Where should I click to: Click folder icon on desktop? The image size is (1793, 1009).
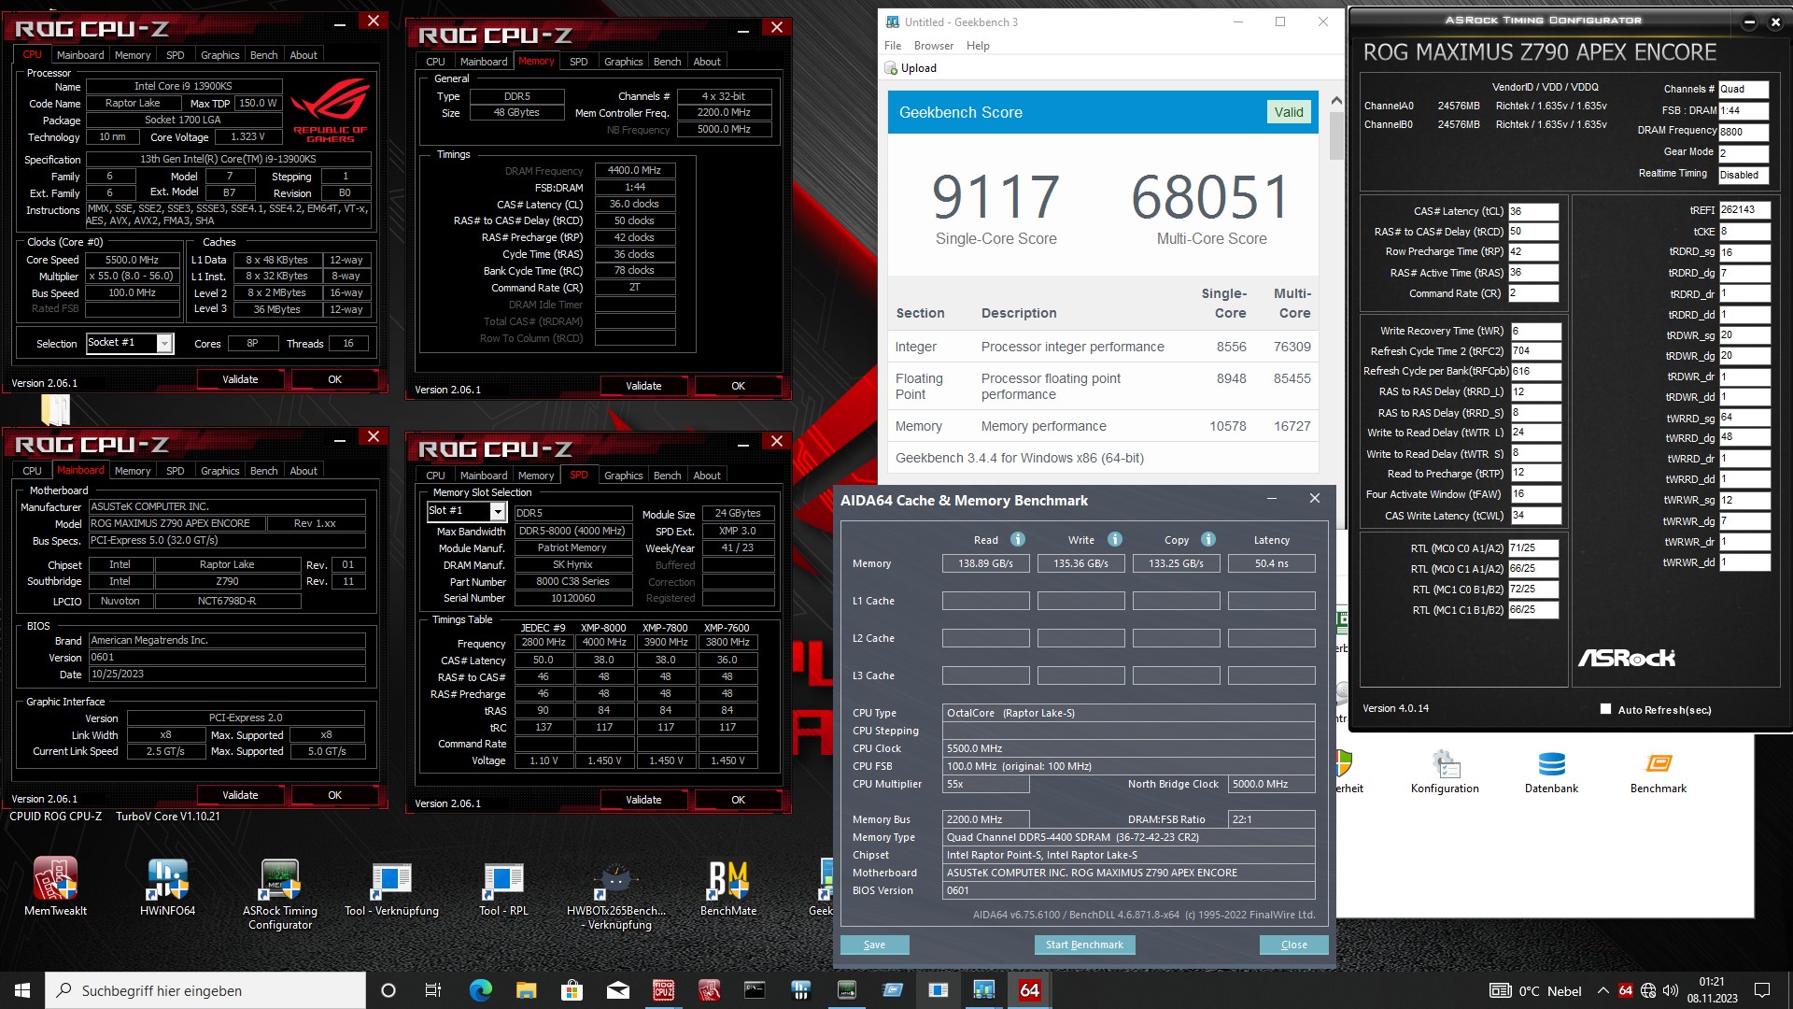click(55, 410)
